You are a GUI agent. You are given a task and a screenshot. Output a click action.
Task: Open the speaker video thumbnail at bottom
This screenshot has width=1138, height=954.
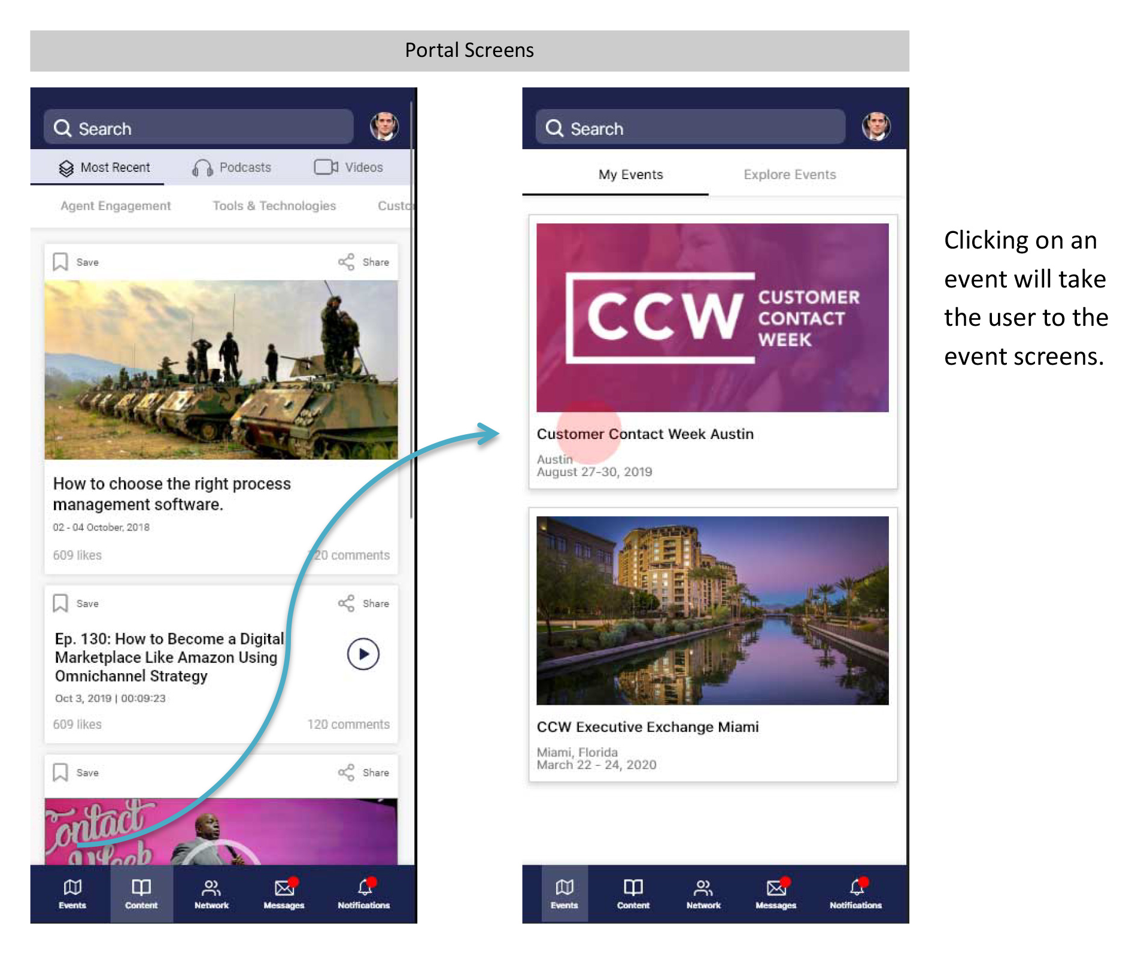221,831
